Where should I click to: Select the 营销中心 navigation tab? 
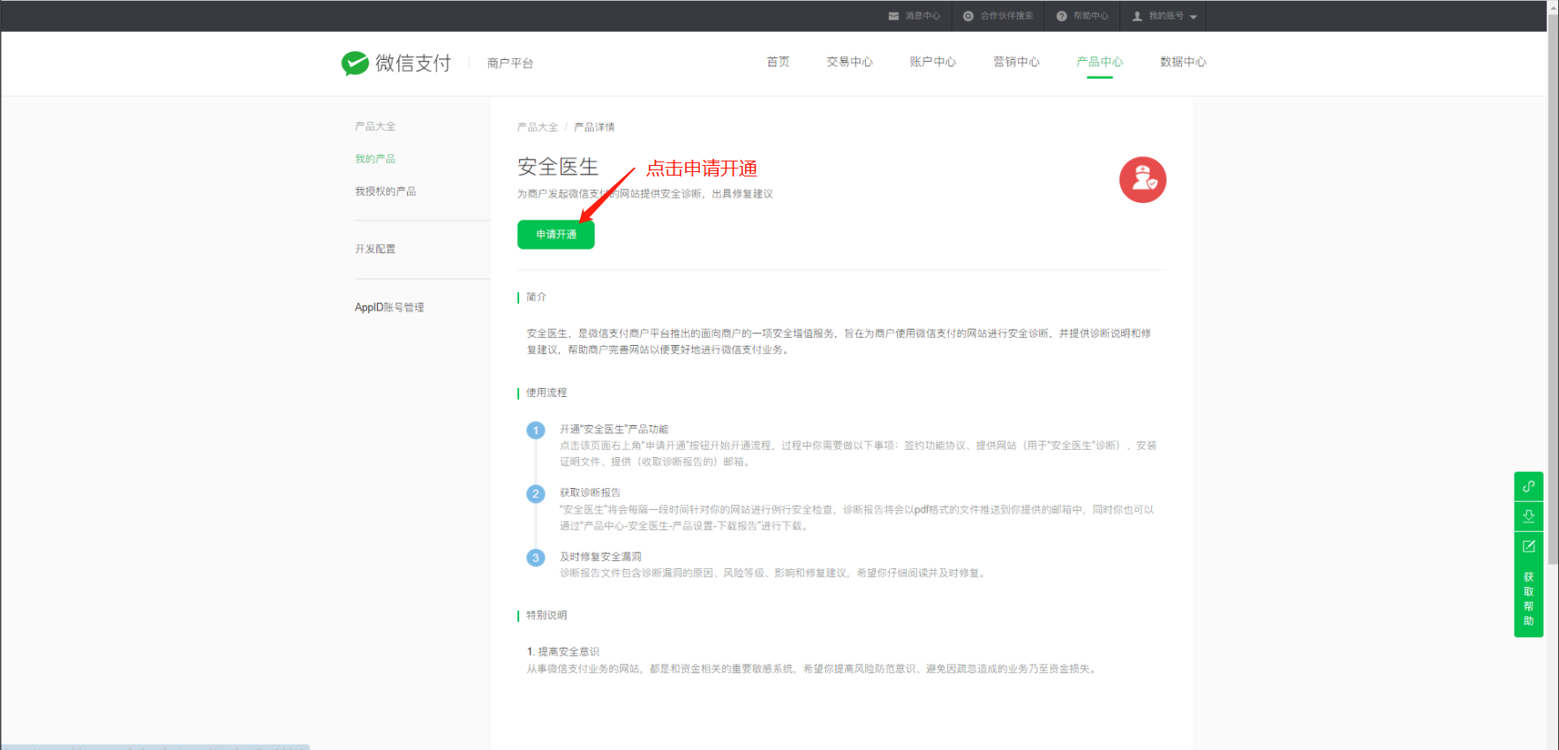pyautogui.click(x=1016, y=62)
